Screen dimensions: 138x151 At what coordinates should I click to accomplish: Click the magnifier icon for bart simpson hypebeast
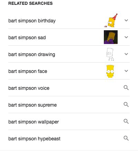(x=126, y=138)
